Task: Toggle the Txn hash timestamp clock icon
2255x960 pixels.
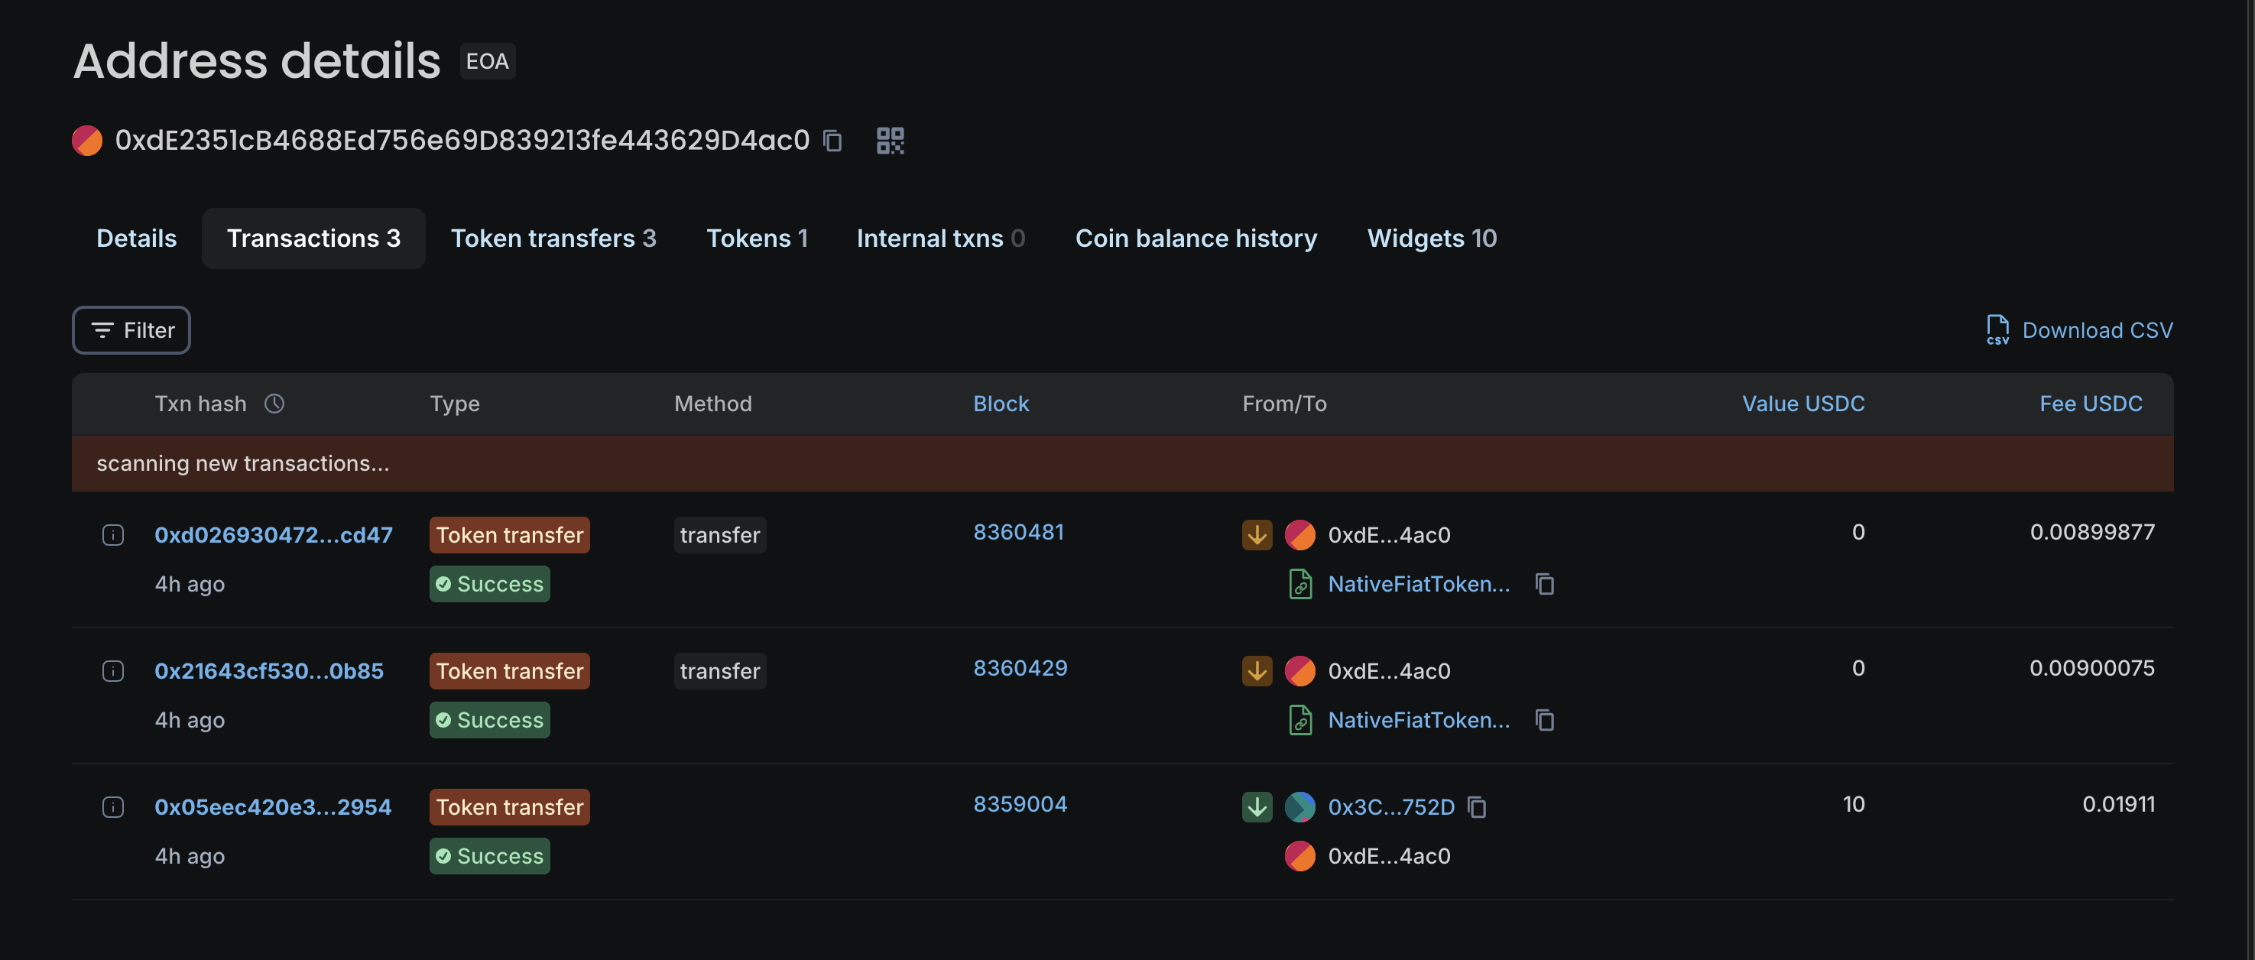Action: coord(274,404)
